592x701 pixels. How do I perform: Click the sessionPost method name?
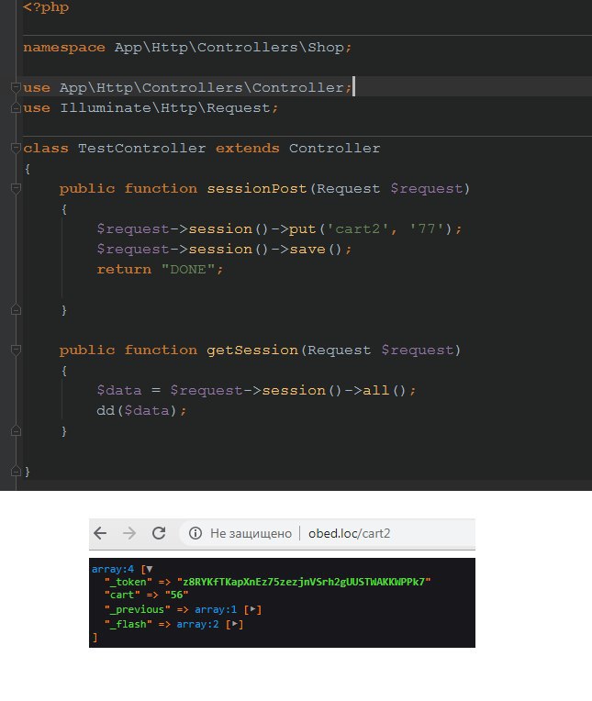click(257, 189)
